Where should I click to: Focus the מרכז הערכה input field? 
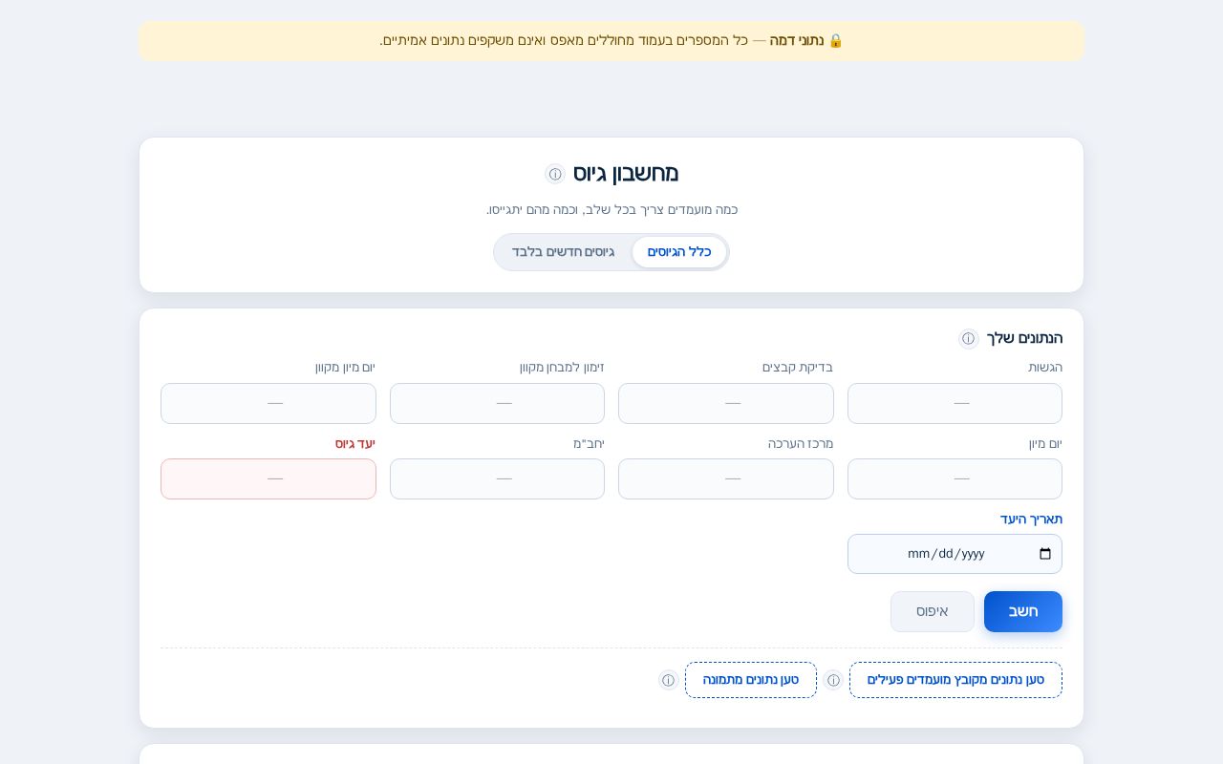(x=726, y=478)
